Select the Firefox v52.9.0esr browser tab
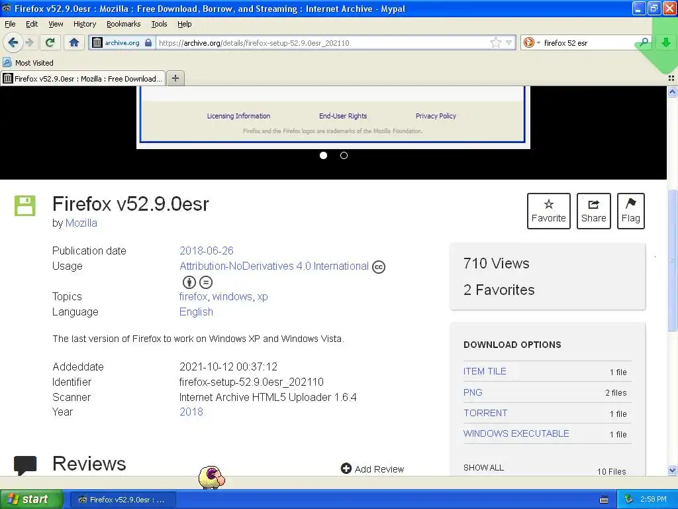 point(83,78)
